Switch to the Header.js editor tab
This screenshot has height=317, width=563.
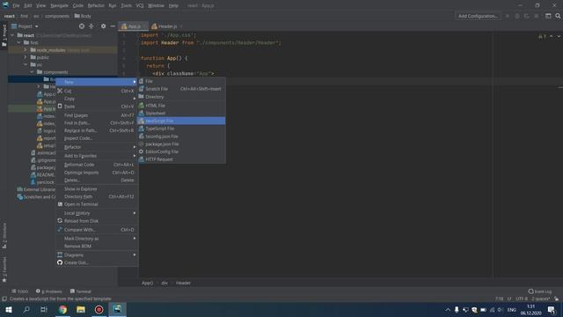click(166, 26)
